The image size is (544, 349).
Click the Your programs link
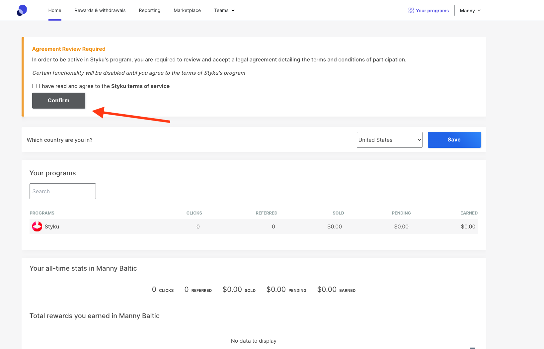(432, 11)
